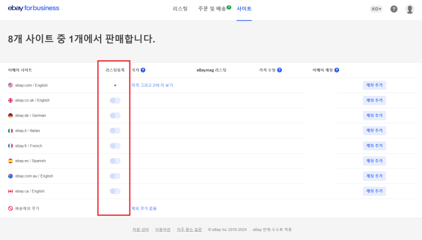Click the UK flag icon for ebay.co.uk
This screenshot has width=422, height=240.
point(10,100)
